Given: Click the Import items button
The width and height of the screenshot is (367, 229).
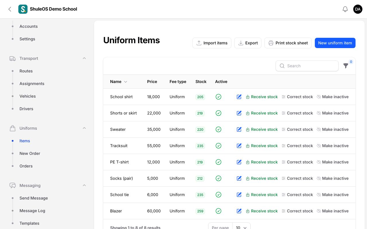Looking at the screenshot, I should point(212,43).
